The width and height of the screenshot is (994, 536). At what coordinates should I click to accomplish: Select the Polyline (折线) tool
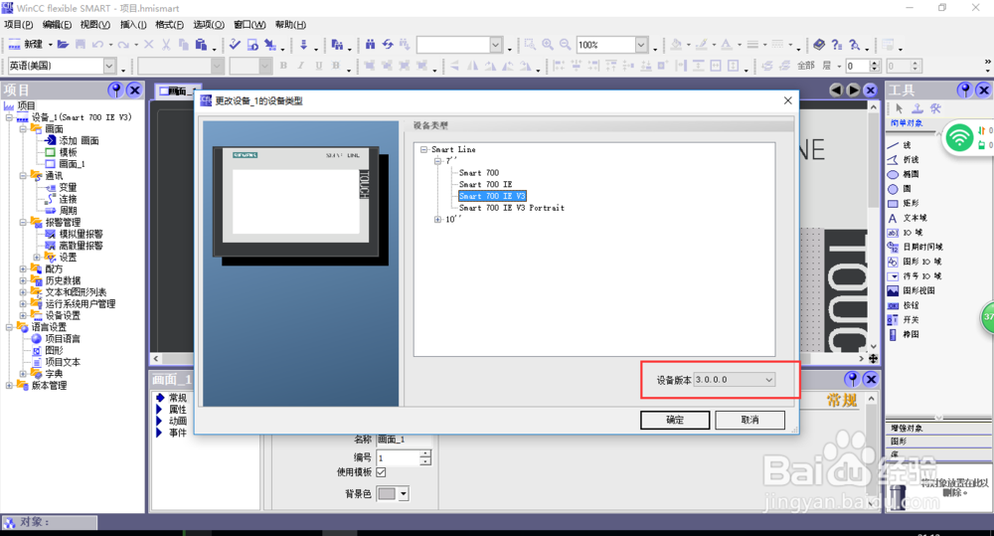point(903,160)
